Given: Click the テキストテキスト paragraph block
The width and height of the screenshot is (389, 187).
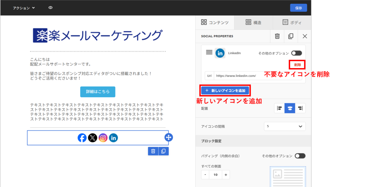Looking at the screenshot, I should (x=97, y=112).
